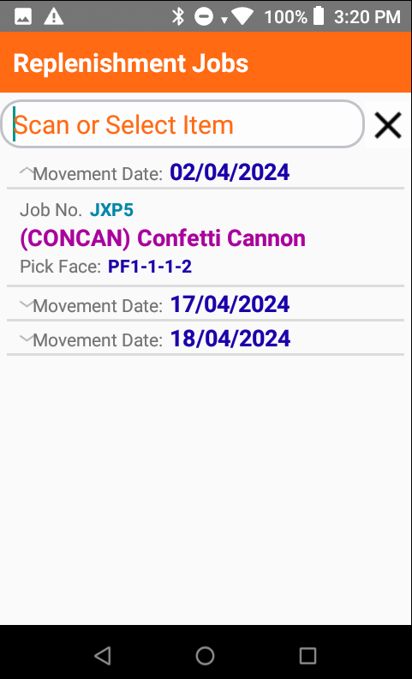The image size is (412, 679).
Task: Tap the battery icon in status bar
Action: pos(319,16)
